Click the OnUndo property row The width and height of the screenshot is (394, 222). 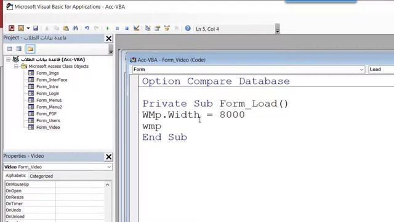54,210
